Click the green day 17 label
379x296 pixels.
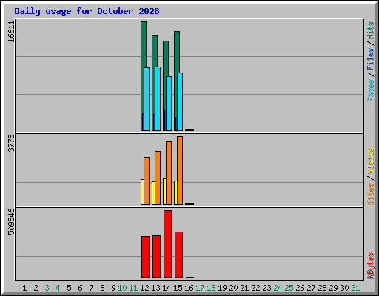click(x=200, y=288)
